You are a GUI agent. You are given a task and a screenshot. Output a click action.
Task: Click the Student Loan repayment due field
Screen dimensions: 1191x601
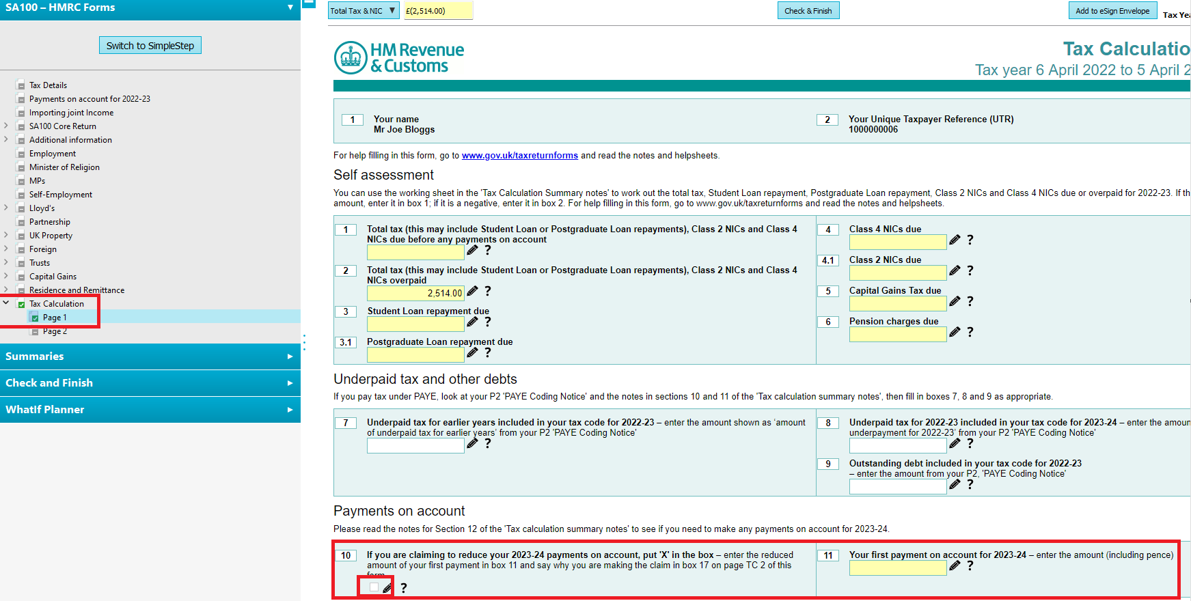tap(415, 324)
